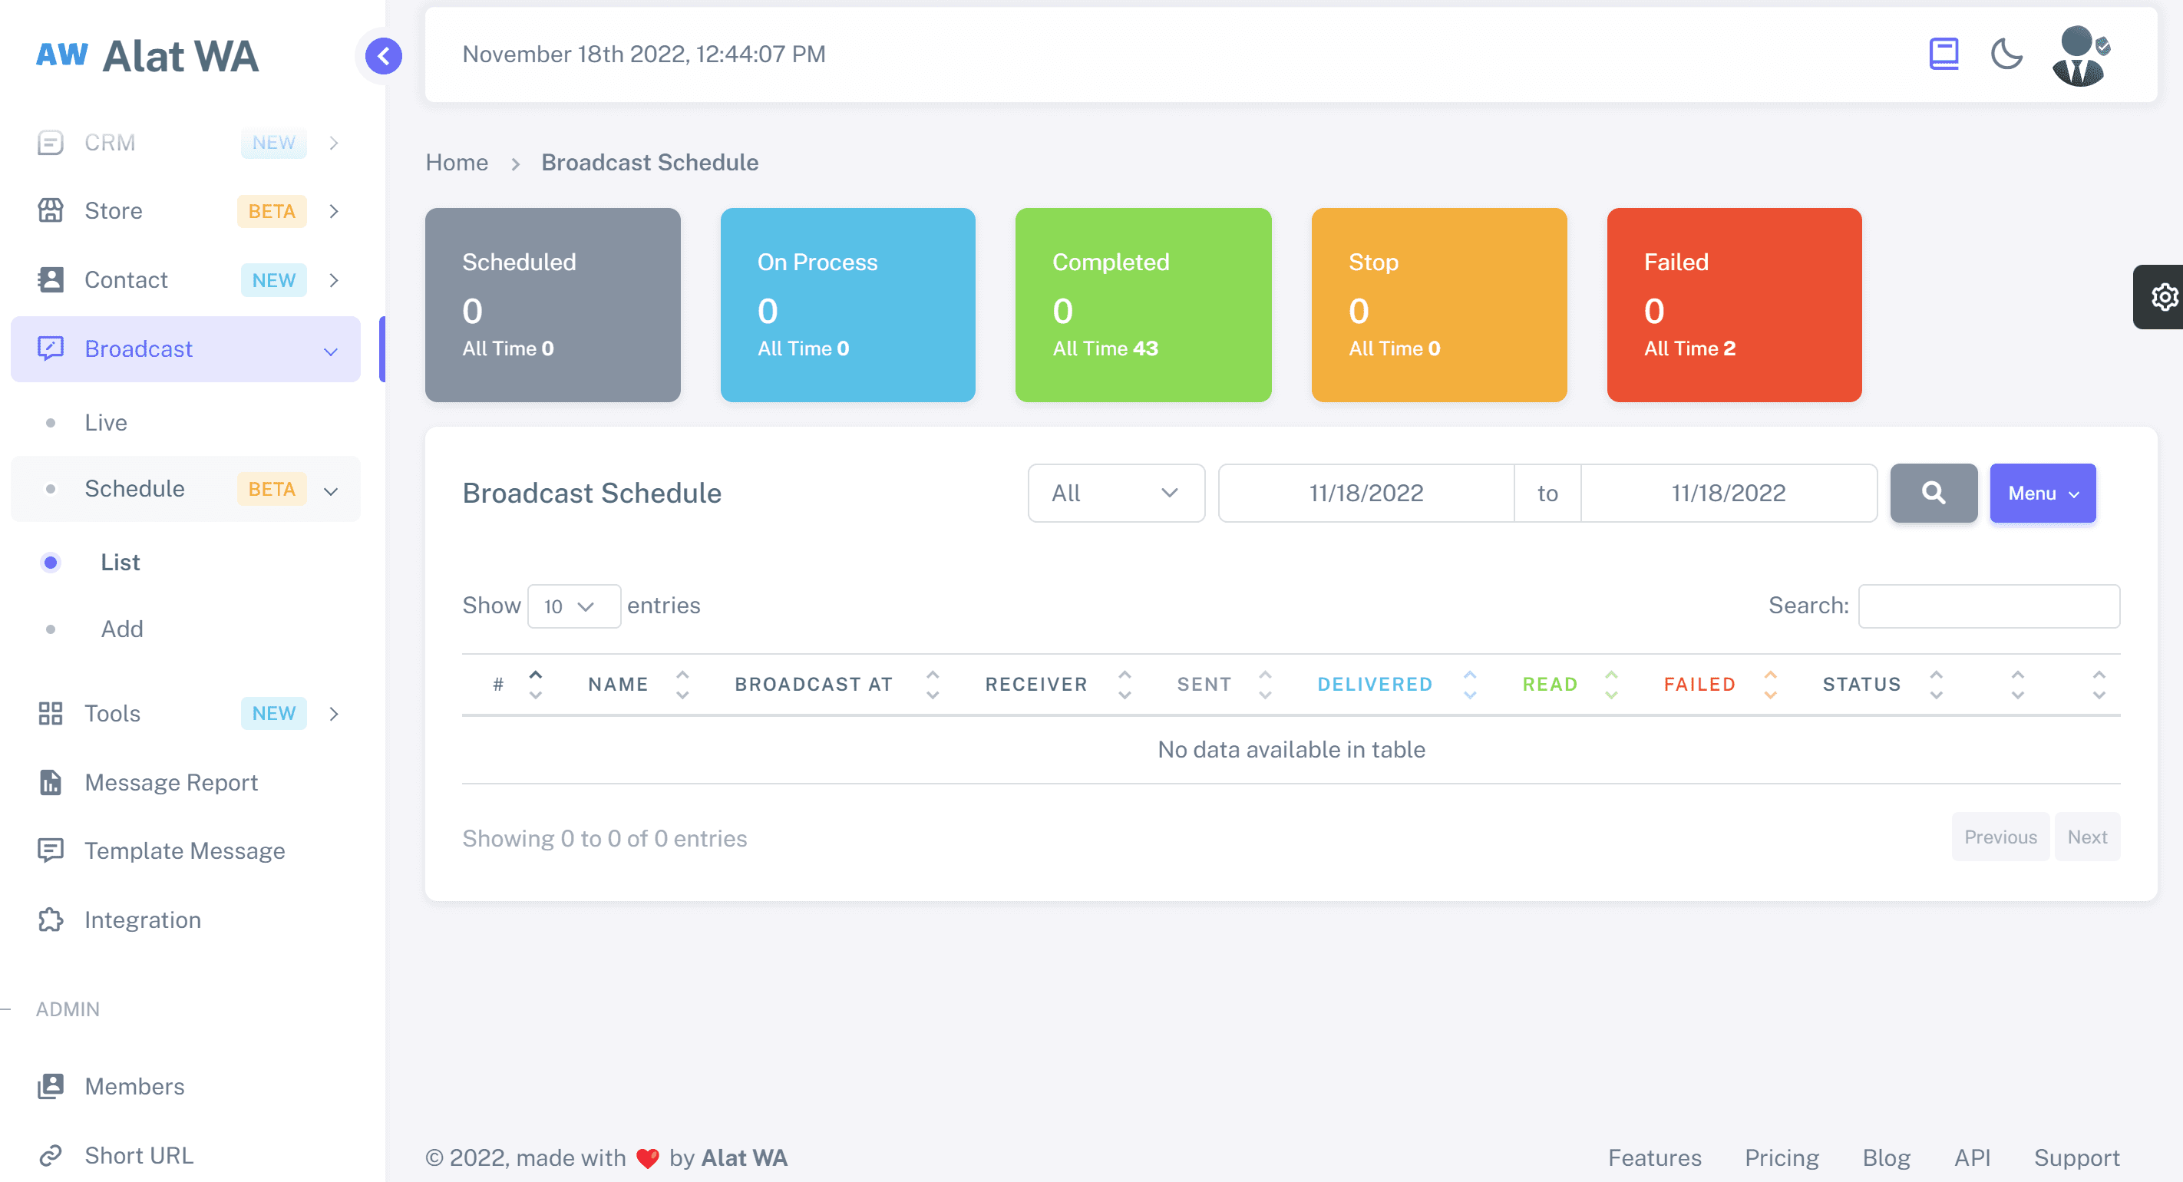
Task: Click the Contact card icon
Action: coord(50,279)
